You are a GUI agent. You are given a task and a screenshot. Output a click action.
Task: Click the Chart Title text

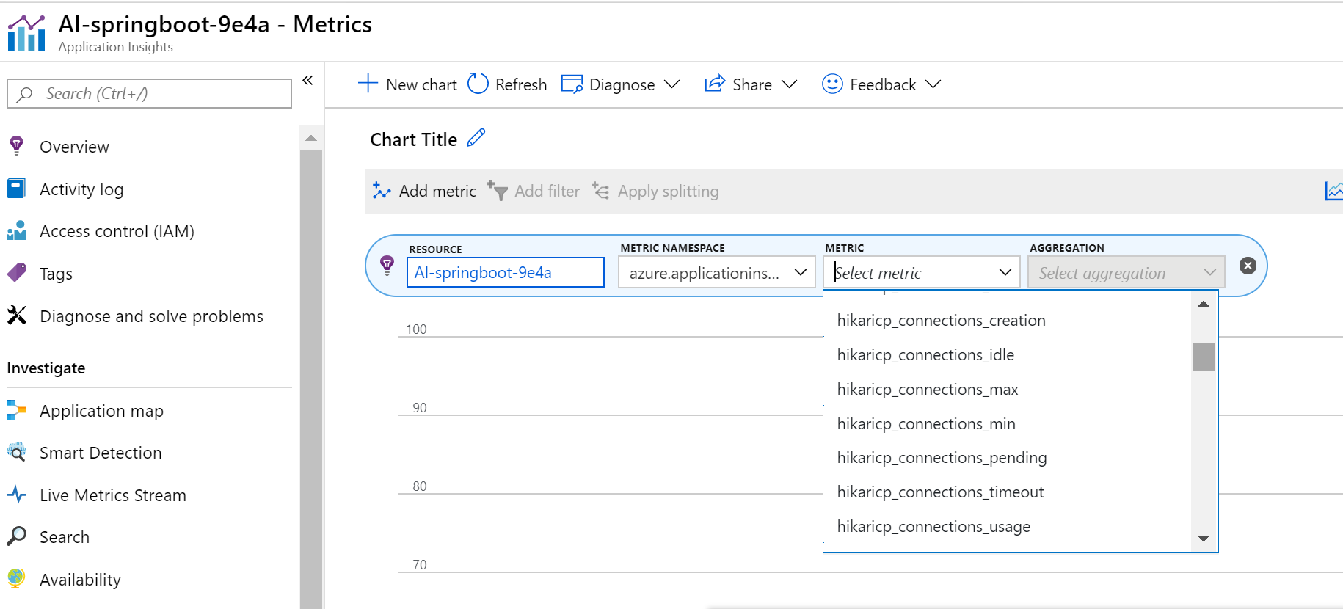[413, 139]
